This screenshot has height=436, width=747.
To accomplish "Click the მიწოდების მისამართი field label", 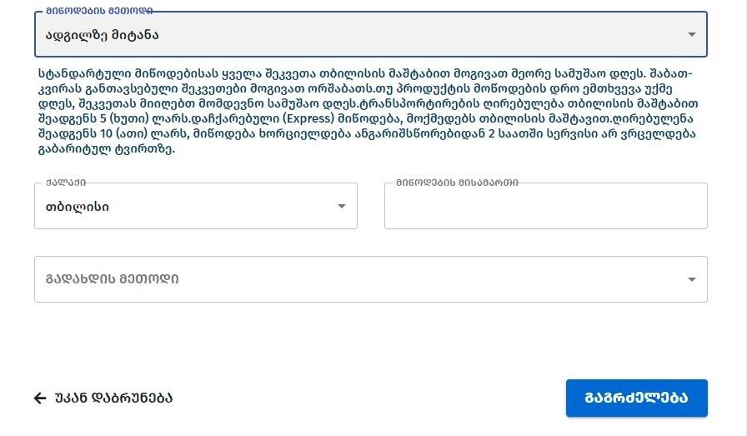I will pos(457,183).
